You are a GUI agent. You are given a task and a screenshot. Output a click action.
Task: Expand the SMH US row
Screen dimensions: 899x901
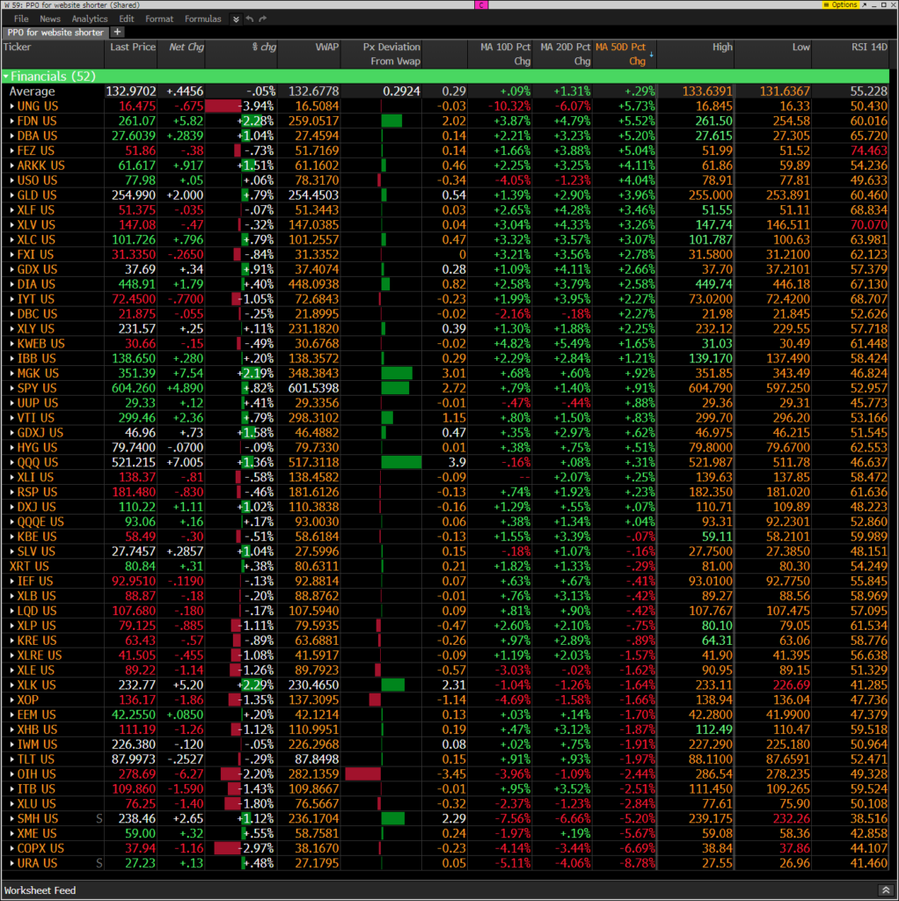pyautogui.click(x=11, y=819)
